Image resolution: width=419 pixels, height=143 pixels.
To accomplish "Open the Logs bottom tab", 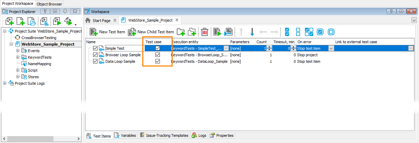I will (199, 135).
